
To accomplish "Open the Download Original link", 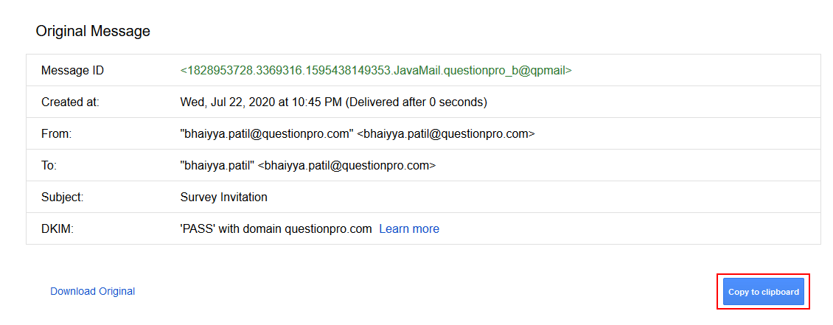I will click(x=92, y=291).
